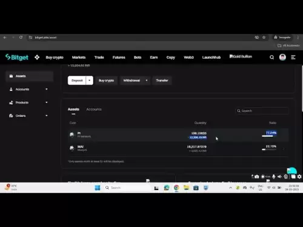This screenshot has width=303, height=227.
Task: Click the taskbar search box
Action: coord(127,188)
